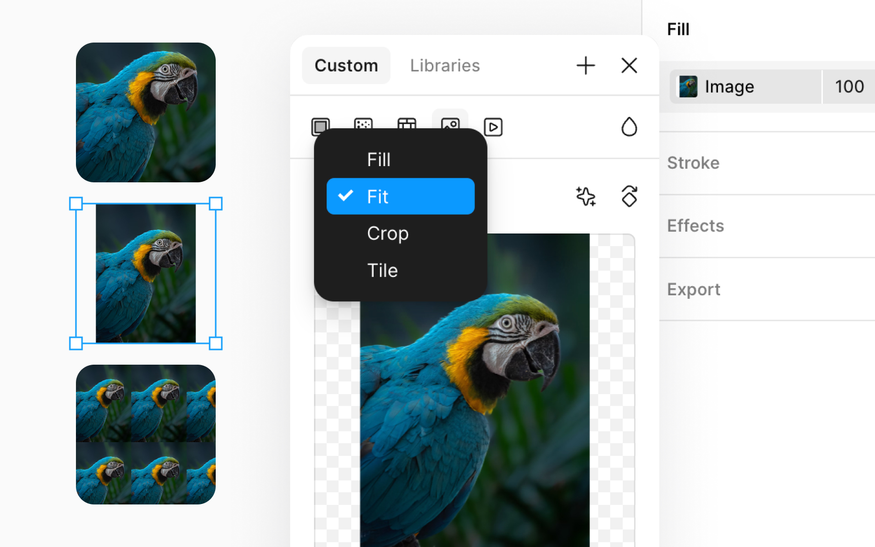Choose the video fill type icon
875x547 pixels.
(493, 127)
